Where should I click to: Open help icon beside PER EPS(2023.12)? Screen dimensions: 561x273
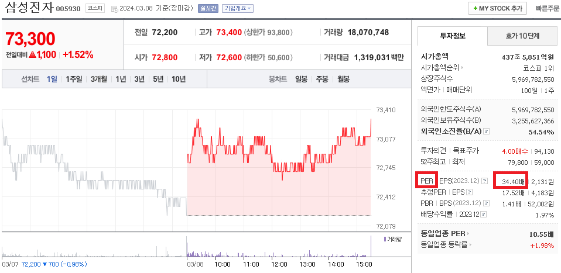click(x=484, y=181)
